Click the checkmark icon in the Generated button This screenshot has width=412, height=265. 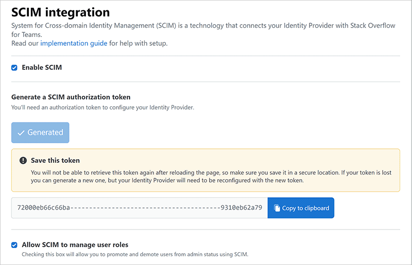[21, 132]
